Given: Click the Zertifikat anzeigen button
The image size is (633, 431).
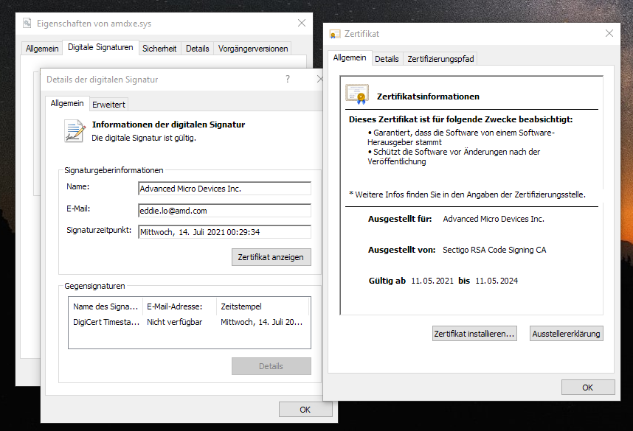Looking at the screenshot, I should point(271,257).
